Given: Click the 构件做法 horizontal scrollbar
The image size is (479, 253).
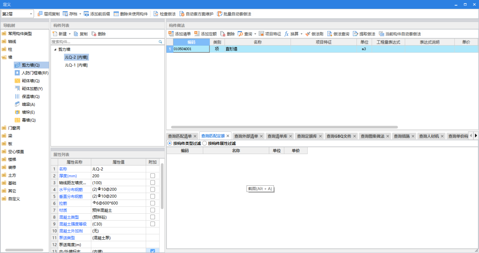Looking at the screenshot, I should [284, 127].
